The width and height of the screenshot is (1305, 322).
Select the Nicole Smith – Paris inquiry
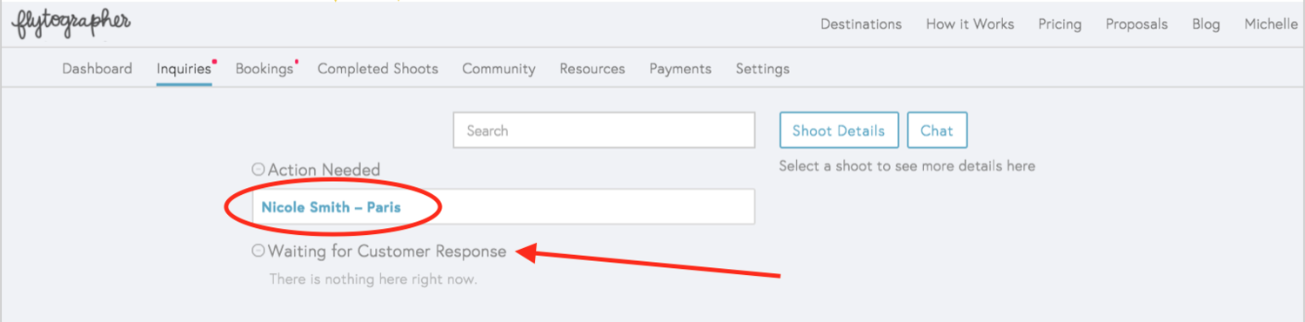point(503,207)
